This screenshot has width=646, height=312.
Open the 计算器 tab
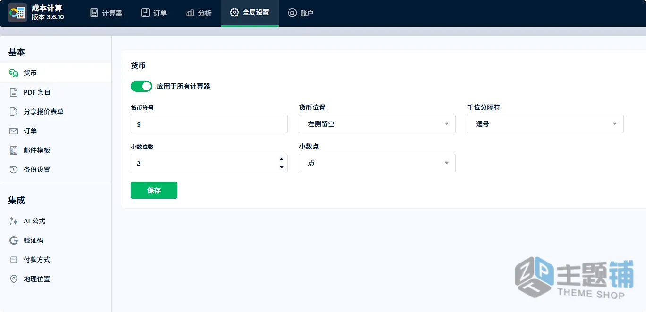(x=106, y=13)
